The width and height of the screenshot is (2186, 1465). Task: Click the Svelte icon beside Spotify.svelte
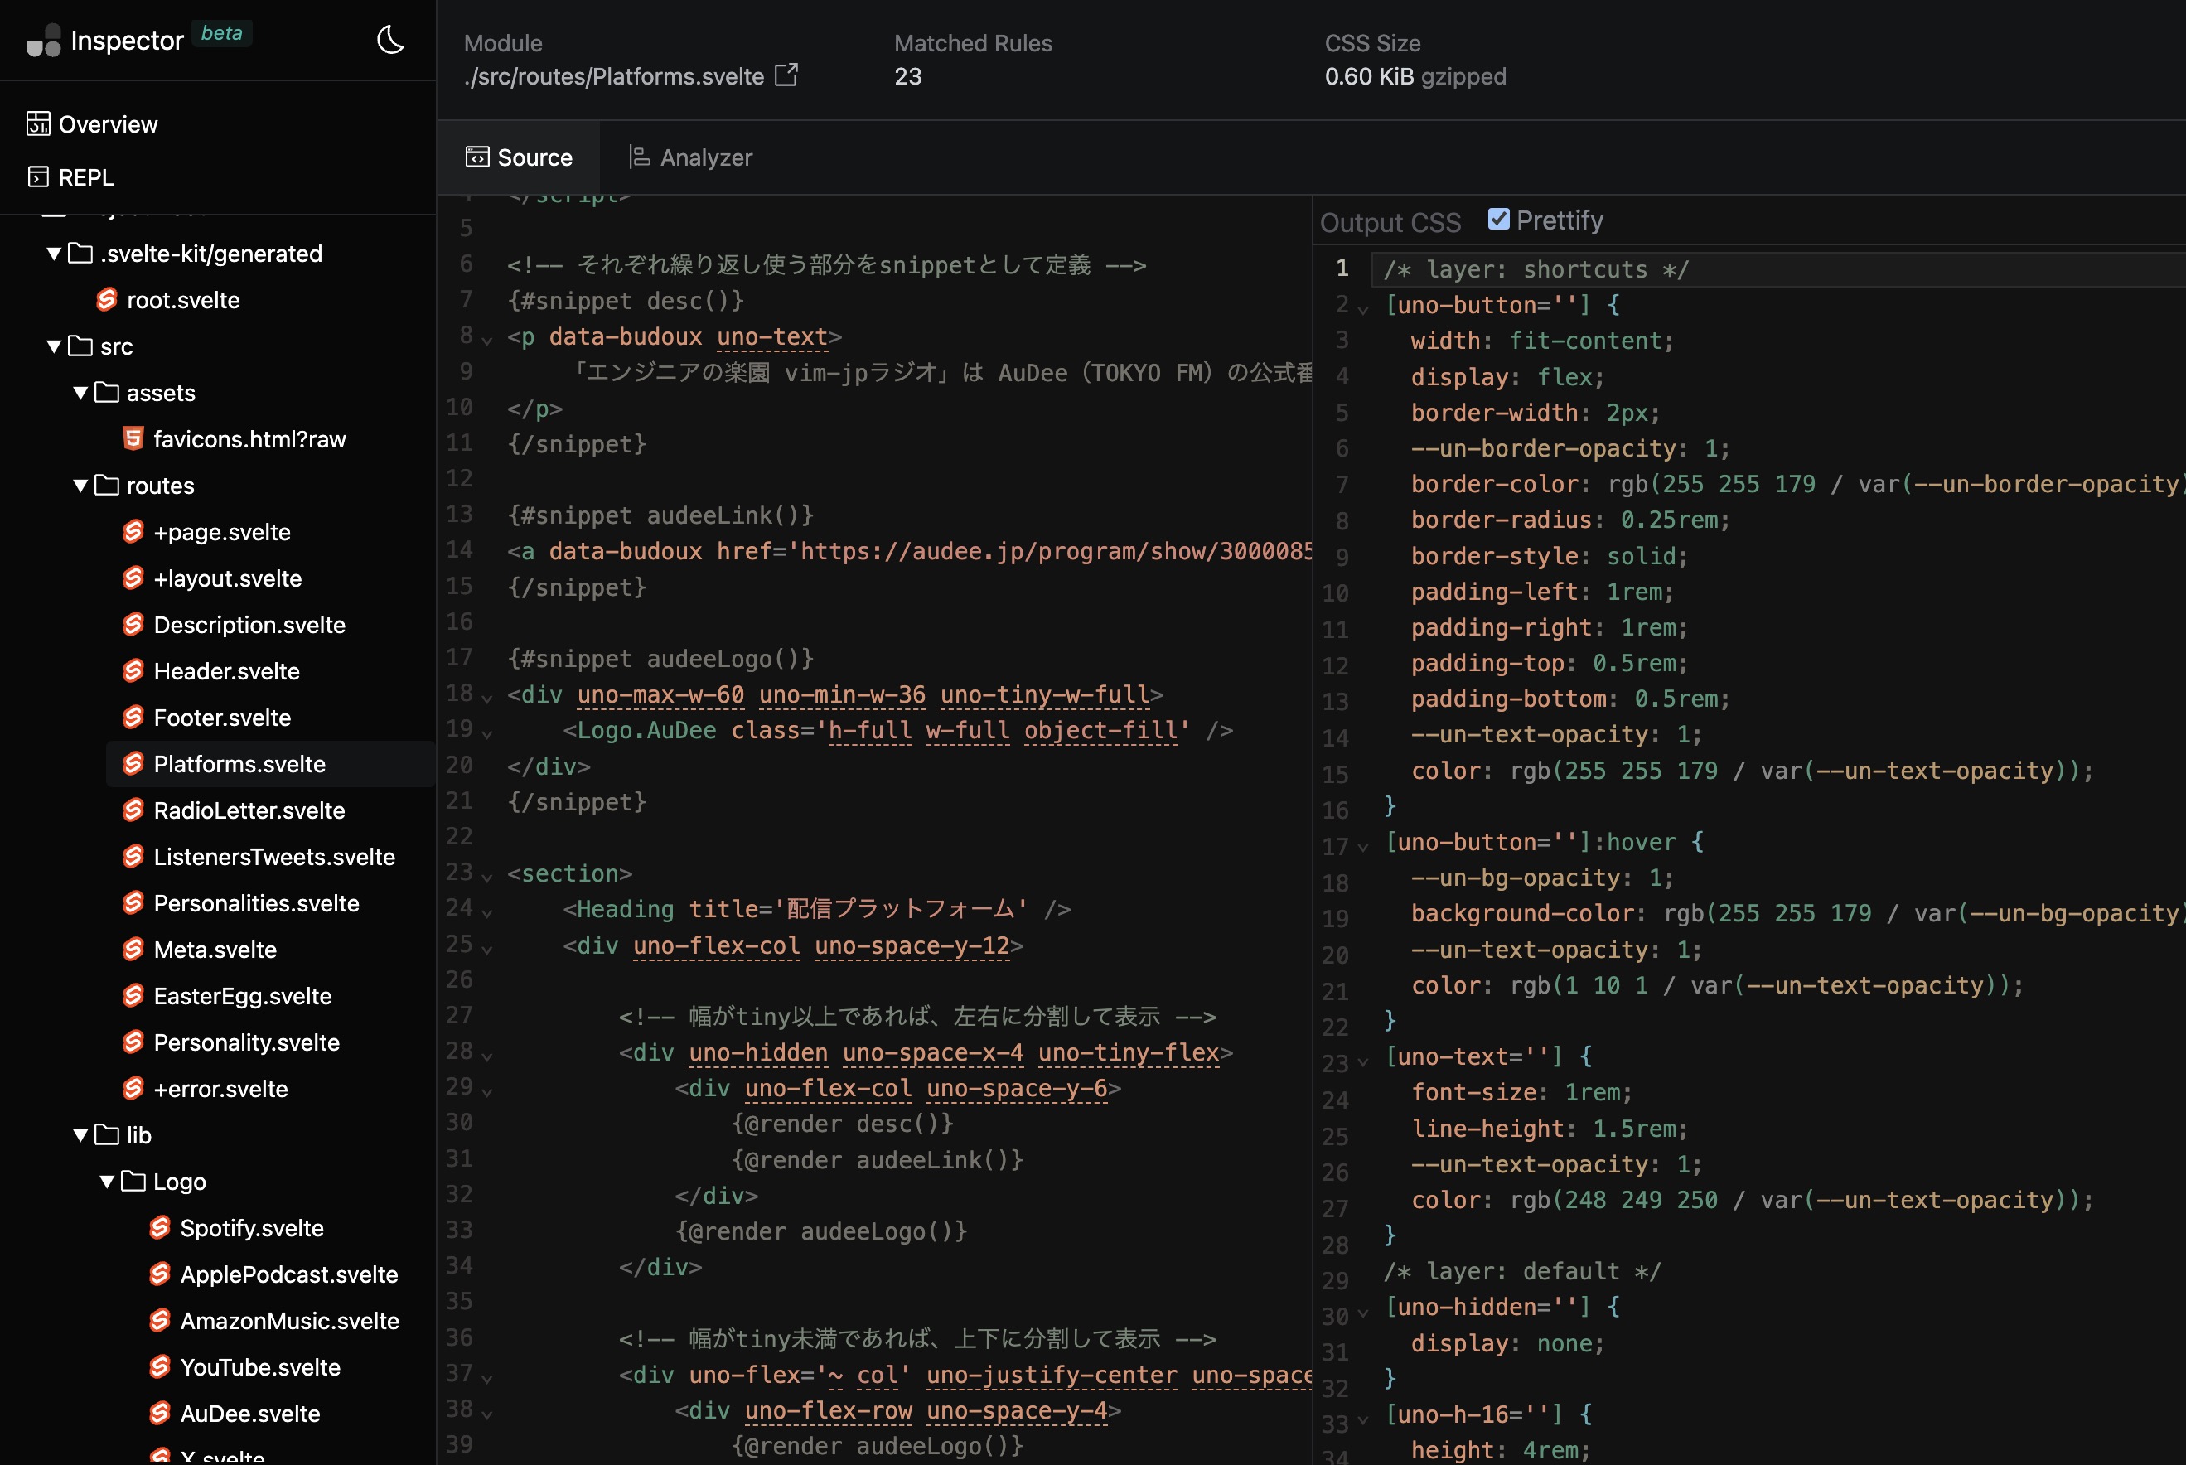coord(160,1226)
